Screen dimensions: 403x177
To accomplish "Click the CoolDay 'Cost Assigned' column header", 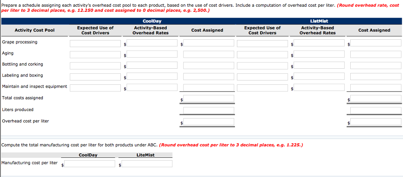I will click(x=207, y=30).
